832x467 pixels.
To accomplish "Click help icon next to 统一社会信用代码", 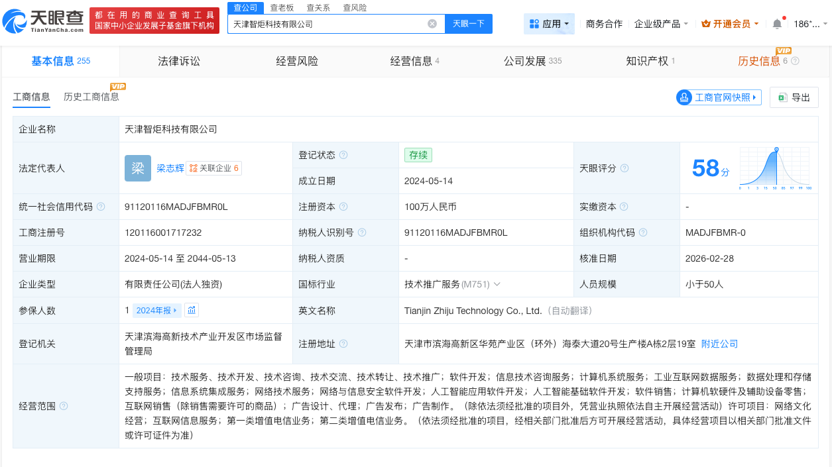I will [101, 207].
